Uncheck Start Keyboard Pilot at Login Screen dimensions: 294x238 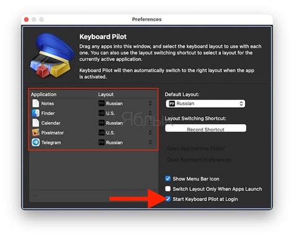pos(168,199)
